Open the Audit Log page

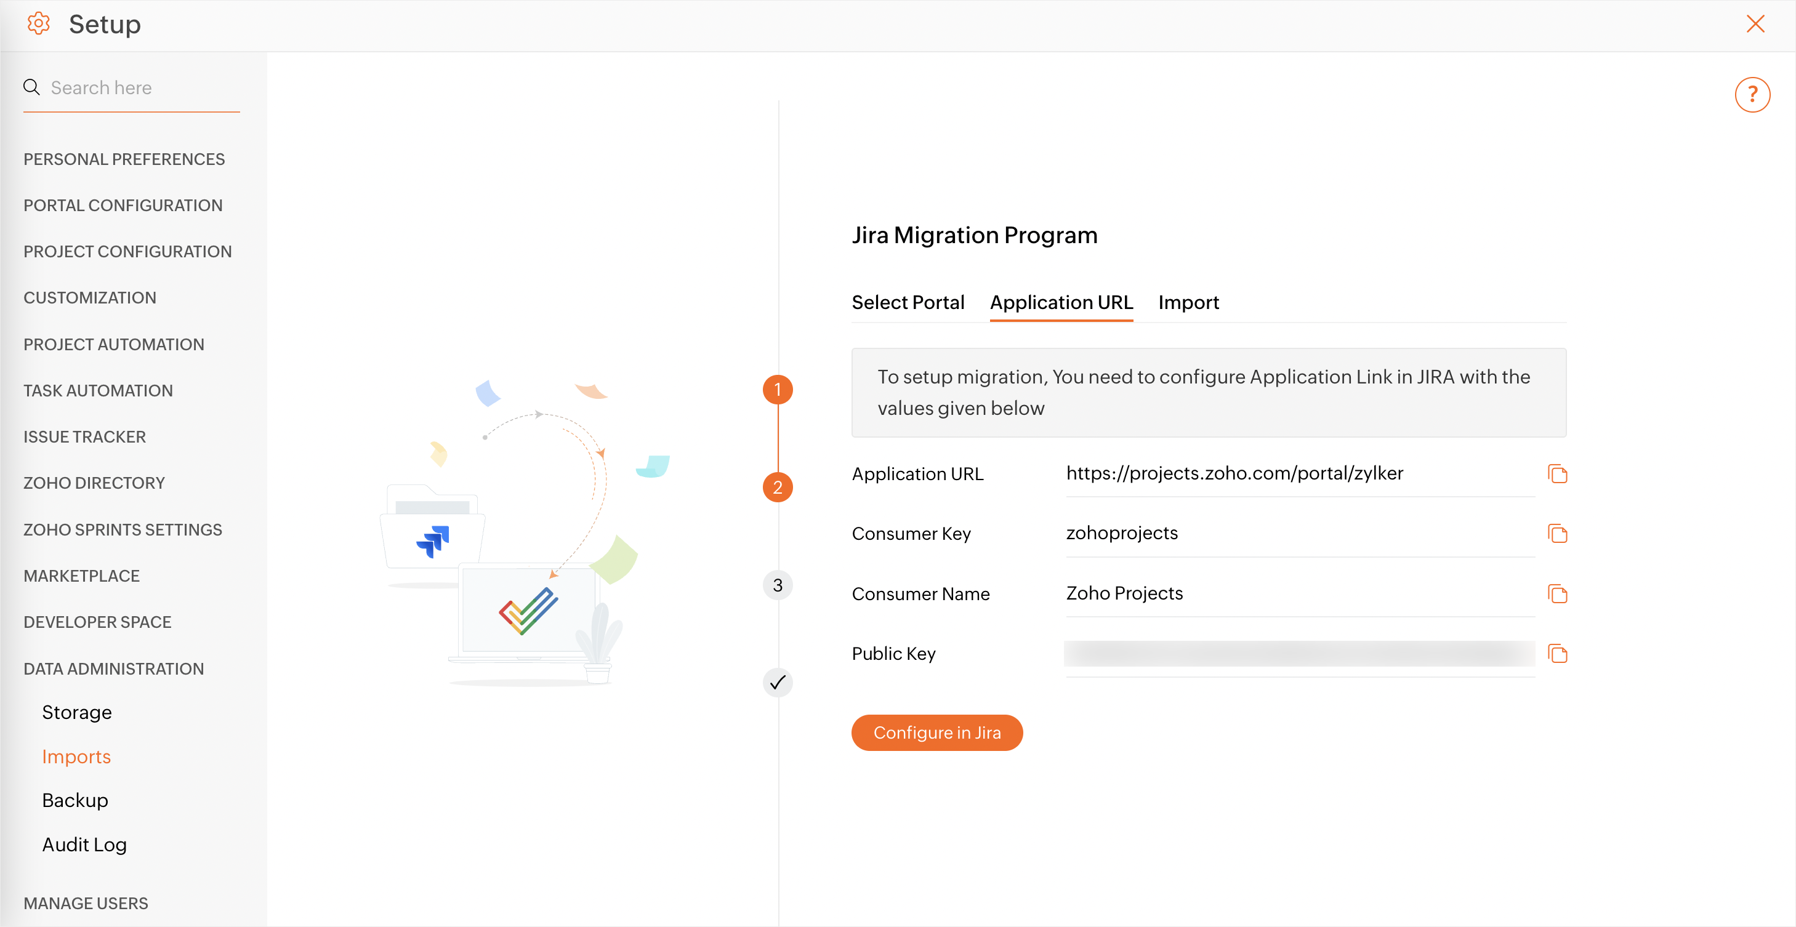point(84,845)
